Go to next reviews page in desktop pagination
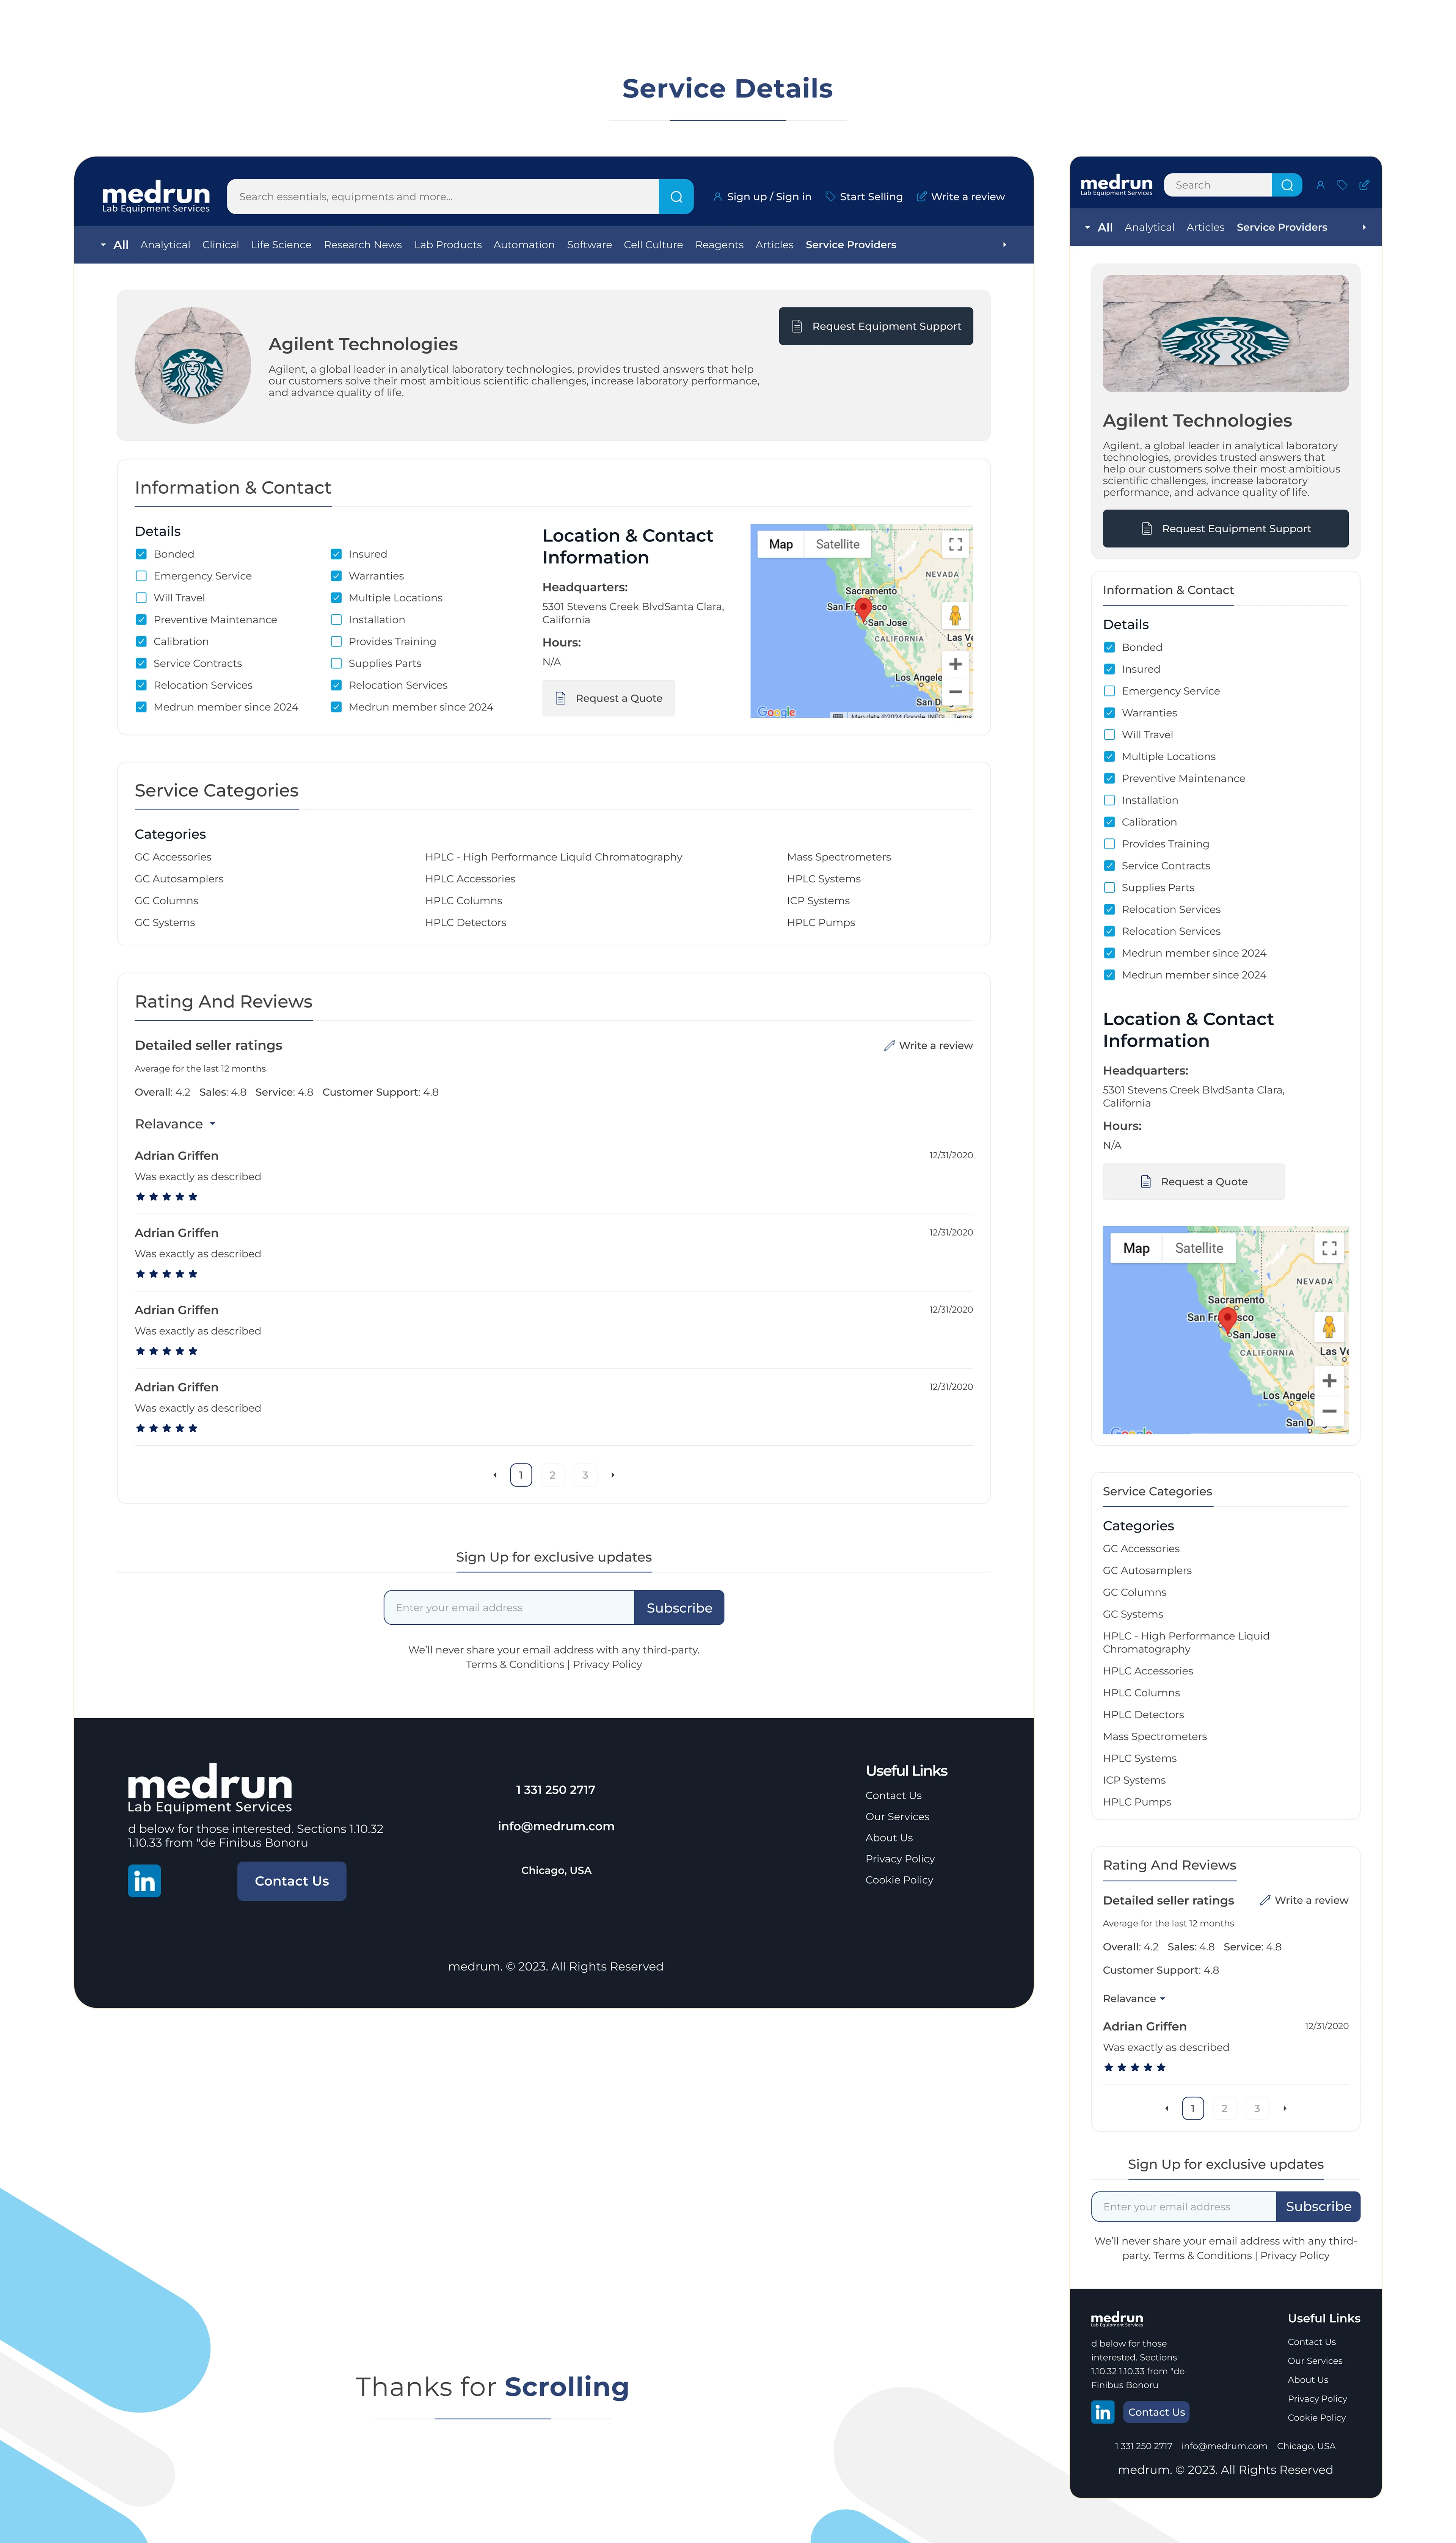 [x=613, y=1475]
